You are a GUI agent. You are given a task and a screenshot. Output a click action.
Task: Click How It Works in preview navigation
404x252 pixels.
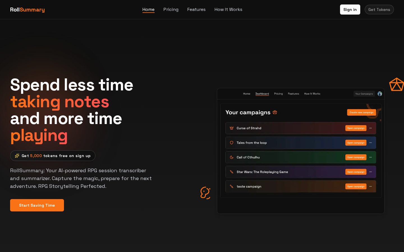(x=312, y=94)
